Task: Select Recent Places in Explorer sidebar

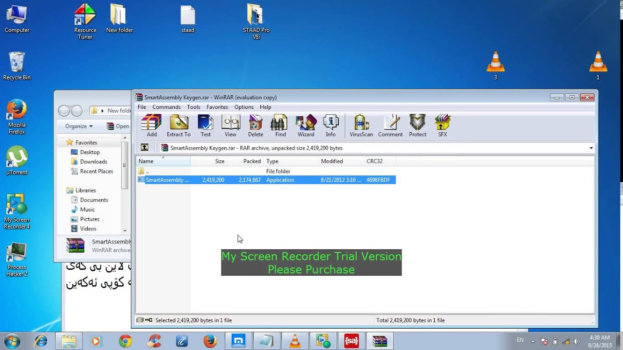Action: coord(96,171)
